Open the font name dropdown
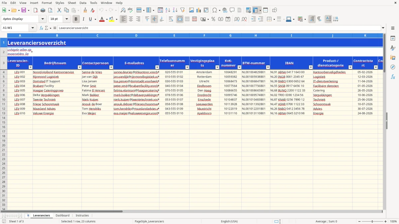The height and width of the screenshot is (224, 399). pos(43,19)
